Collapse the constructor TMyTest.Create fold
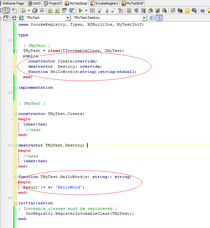 (x=16, y=114)
